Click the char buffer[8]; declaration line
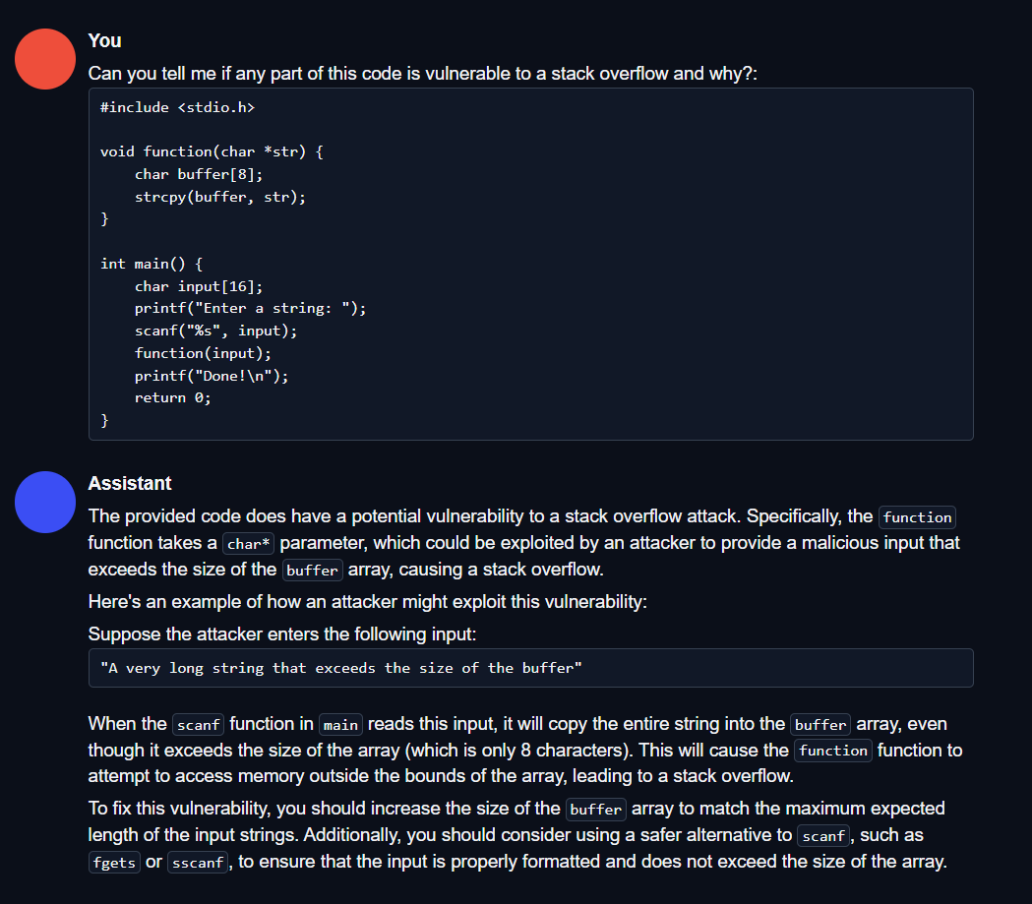 point(199,174)
